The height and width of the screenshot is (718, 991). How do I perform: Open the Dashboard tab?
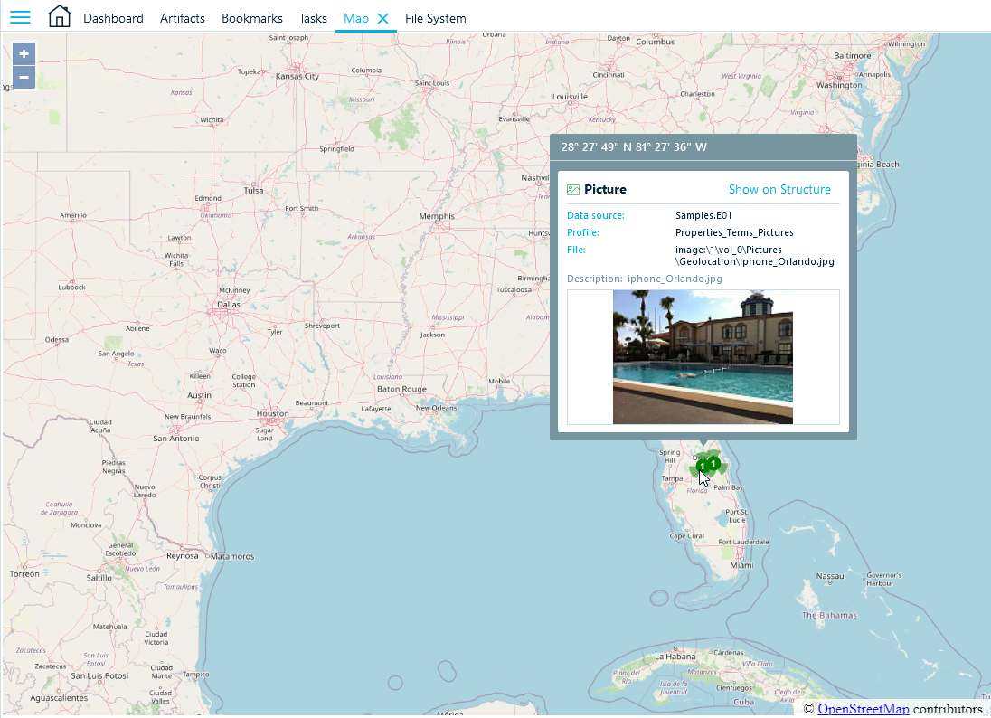pyautogui.click(x=113, y=18)
